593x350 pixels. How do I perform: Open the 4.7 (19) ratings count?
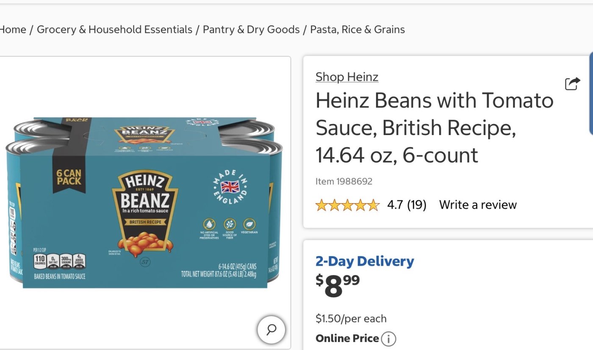(407, 205)
